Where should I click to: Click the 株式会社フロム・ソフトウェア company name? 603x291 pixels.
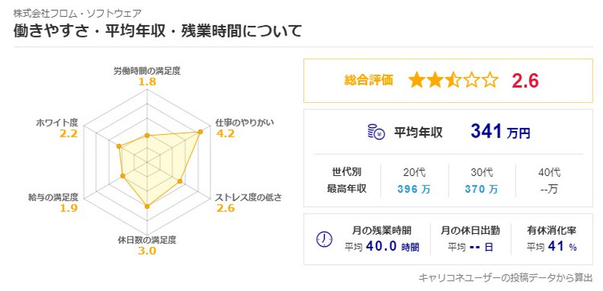[78, 14]
